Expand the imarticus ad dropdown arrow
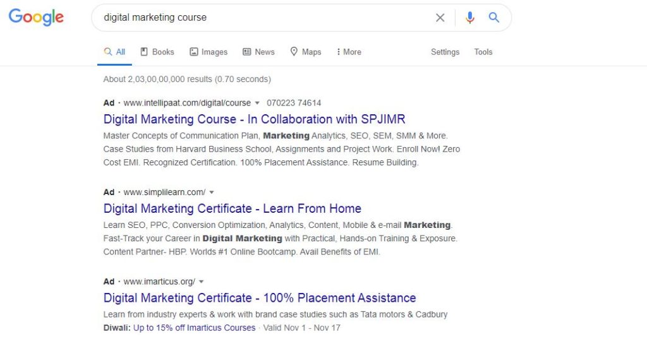The image size is (647, 341). 202,282
